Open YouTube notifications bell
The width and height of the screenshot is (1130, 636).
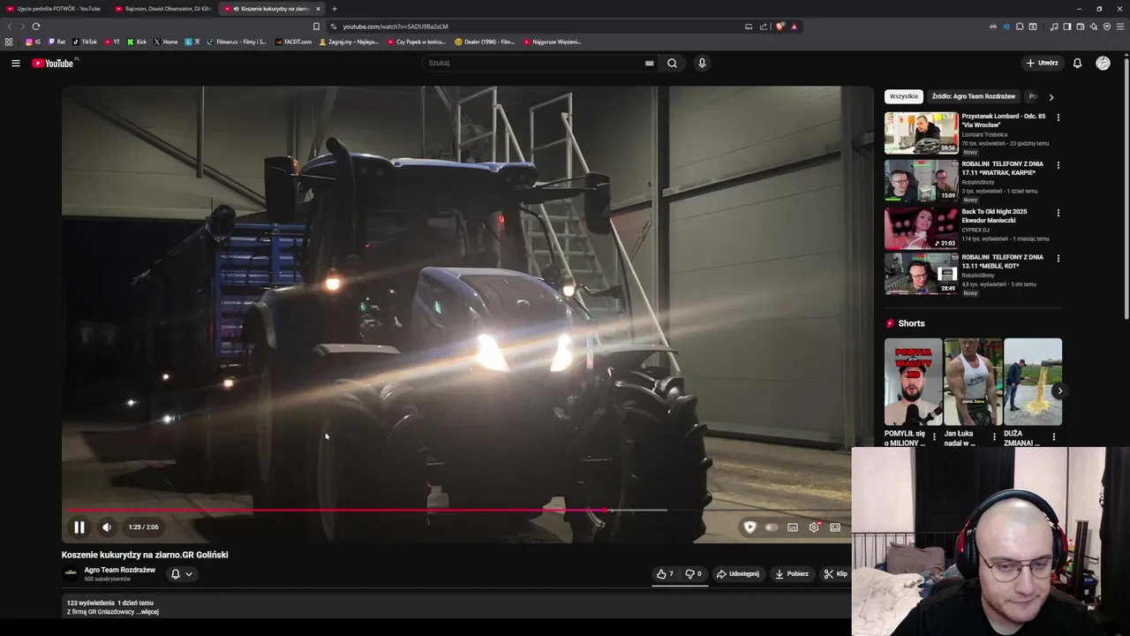(x=1077, y=63)
